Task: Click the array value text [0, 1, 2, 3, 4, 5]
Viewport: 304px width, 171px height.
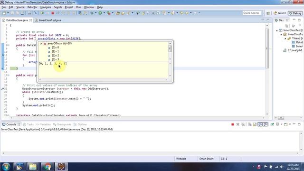Action: click(x=53, y=64)
